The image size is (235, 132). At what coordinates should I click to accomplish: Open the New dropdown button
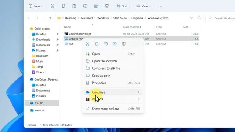pos(36,6)
